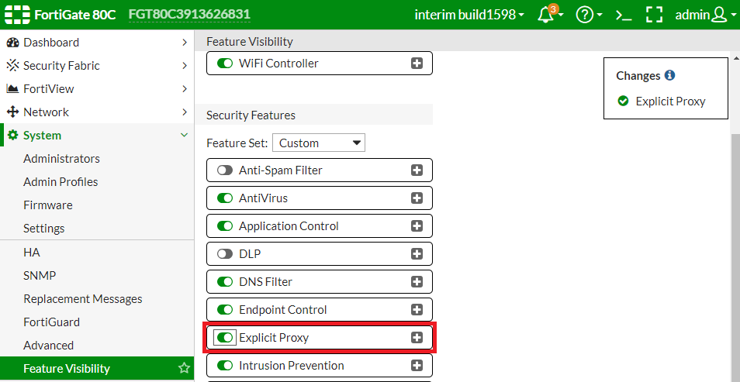Open the Administrators menu item
This screenshot has width=740, height=382.
pos(61,158)
